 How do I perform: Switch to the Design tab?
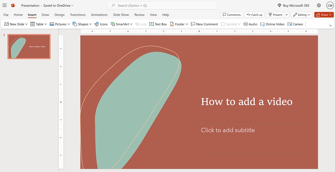59,15
